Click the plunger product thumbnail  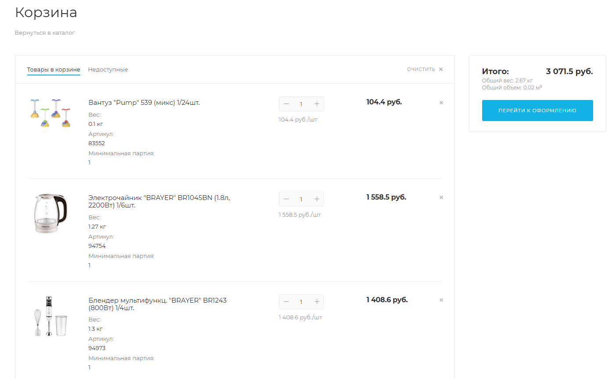coord(50,113)
